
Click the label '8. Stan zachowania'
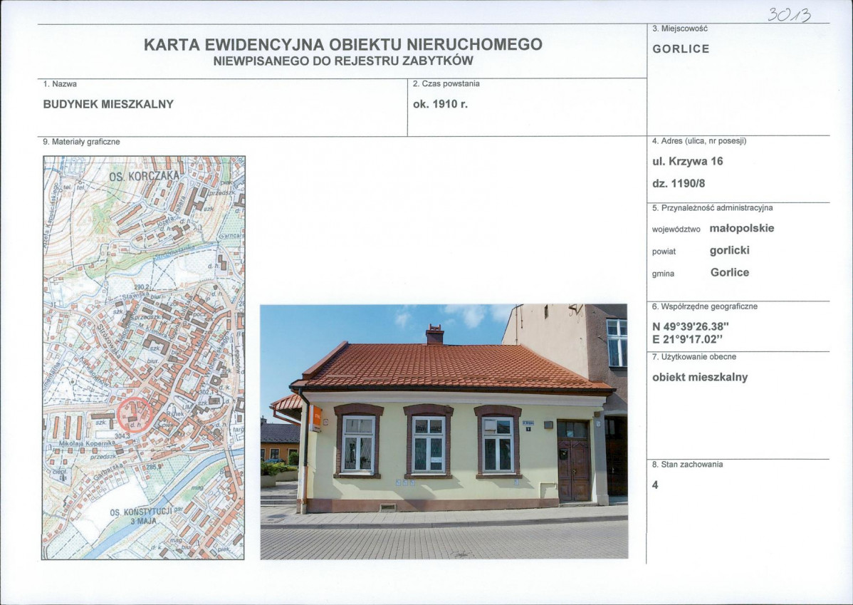[x=687, y=465]
